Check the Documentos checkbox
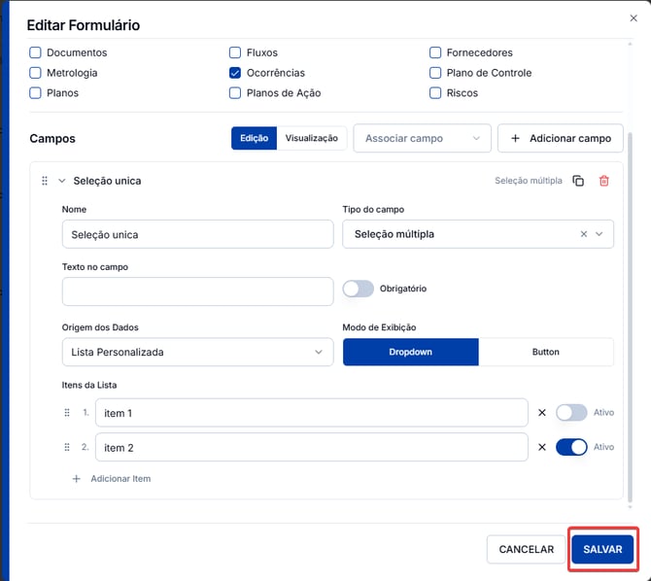 (35, 52)
